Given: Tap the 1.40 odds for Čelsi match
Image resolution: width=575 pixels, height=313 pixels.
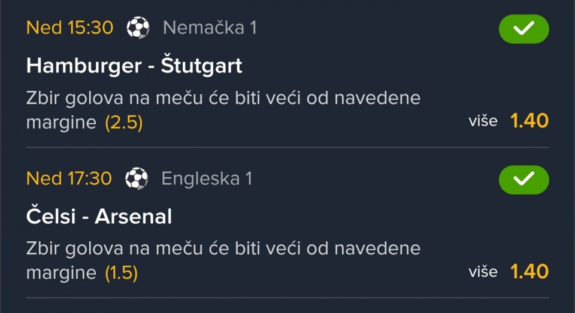Looking at the screenshot, I should coord(529,272).
